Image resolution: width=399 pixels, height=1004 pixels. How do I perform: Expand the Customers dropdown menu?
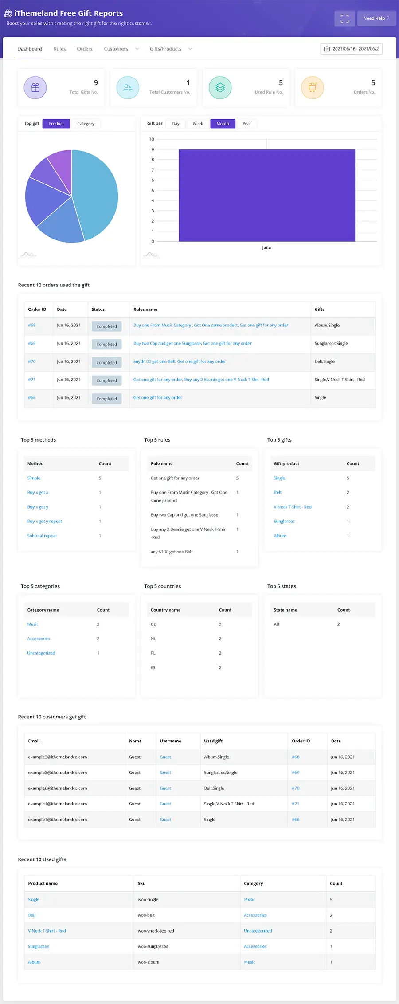pyautogui.click(x=137, y=49)
